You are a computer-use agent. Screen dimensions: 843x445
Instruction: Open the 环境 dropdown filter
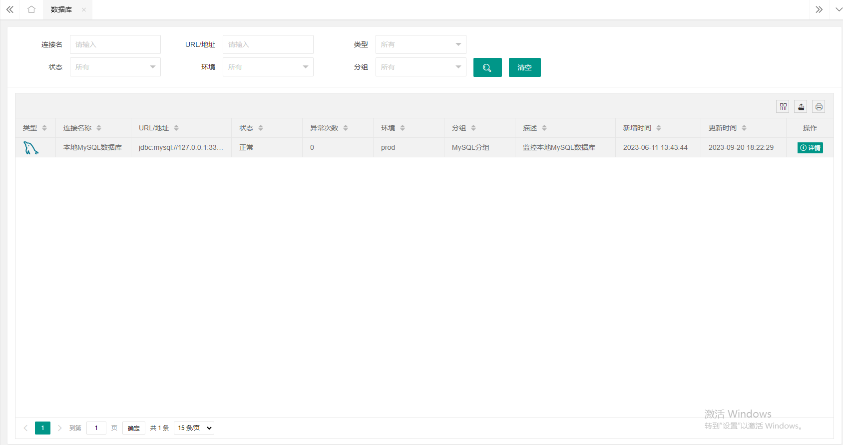pyautogui.click(x=268, y=67)
